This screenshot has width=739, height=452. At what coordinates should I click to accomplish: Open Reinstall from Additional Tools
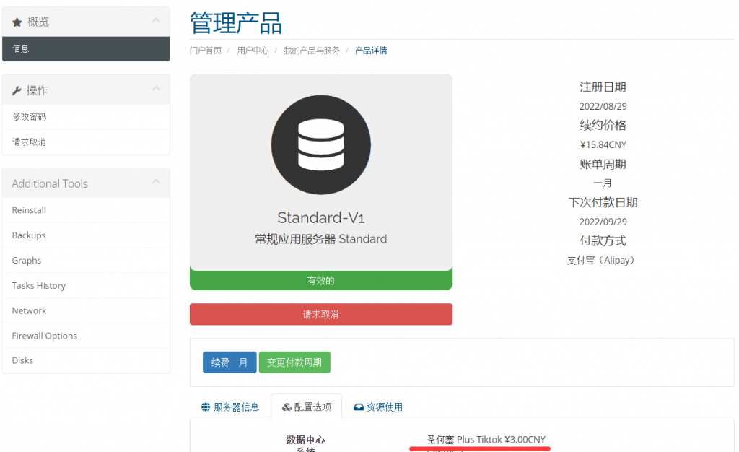29,210
